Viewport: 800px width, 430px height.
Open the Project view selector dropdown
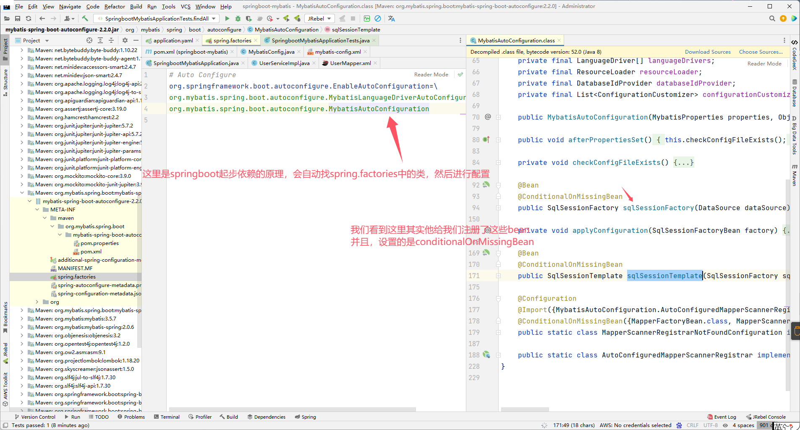[33, 40]
